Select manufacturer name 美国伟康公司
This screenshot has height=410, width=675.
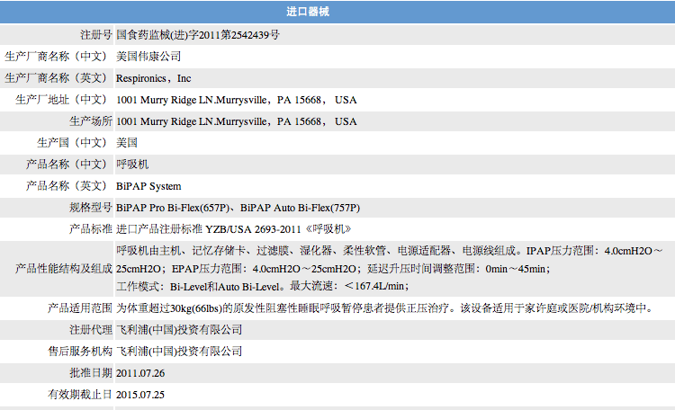coord(148,57)
